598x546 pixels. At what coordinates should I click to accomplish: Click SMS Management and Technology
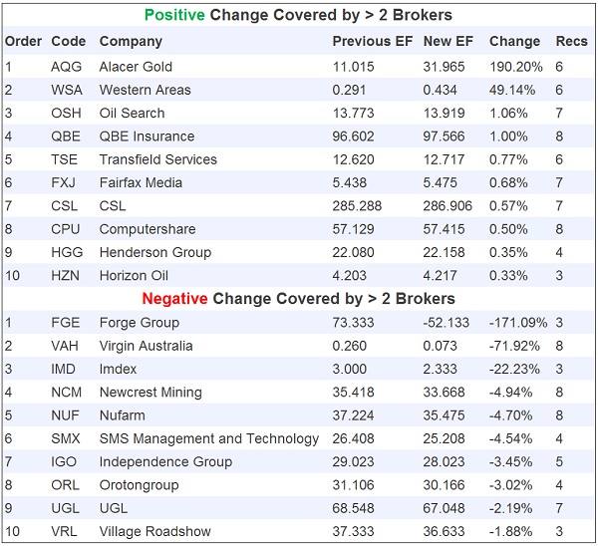click(209, 438)
